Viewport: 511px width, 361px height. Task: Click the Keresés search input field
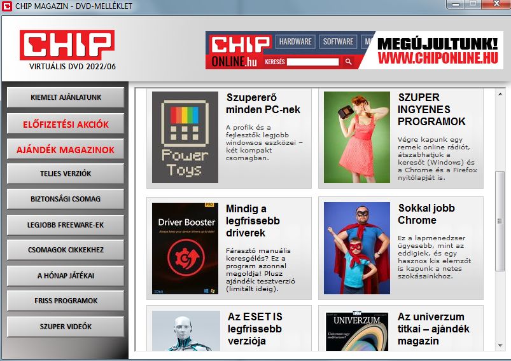312,62
